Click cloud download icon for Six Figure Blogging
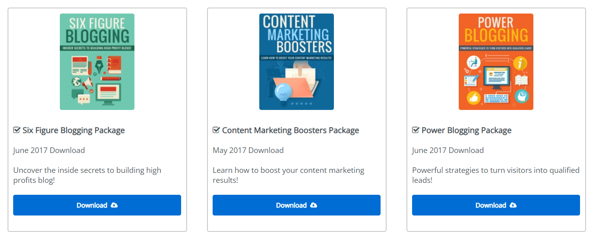 pos(114,205)
